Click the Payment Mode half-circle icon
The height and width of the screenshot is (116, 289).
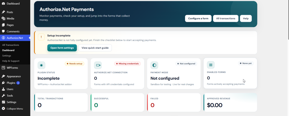[154, 65]
